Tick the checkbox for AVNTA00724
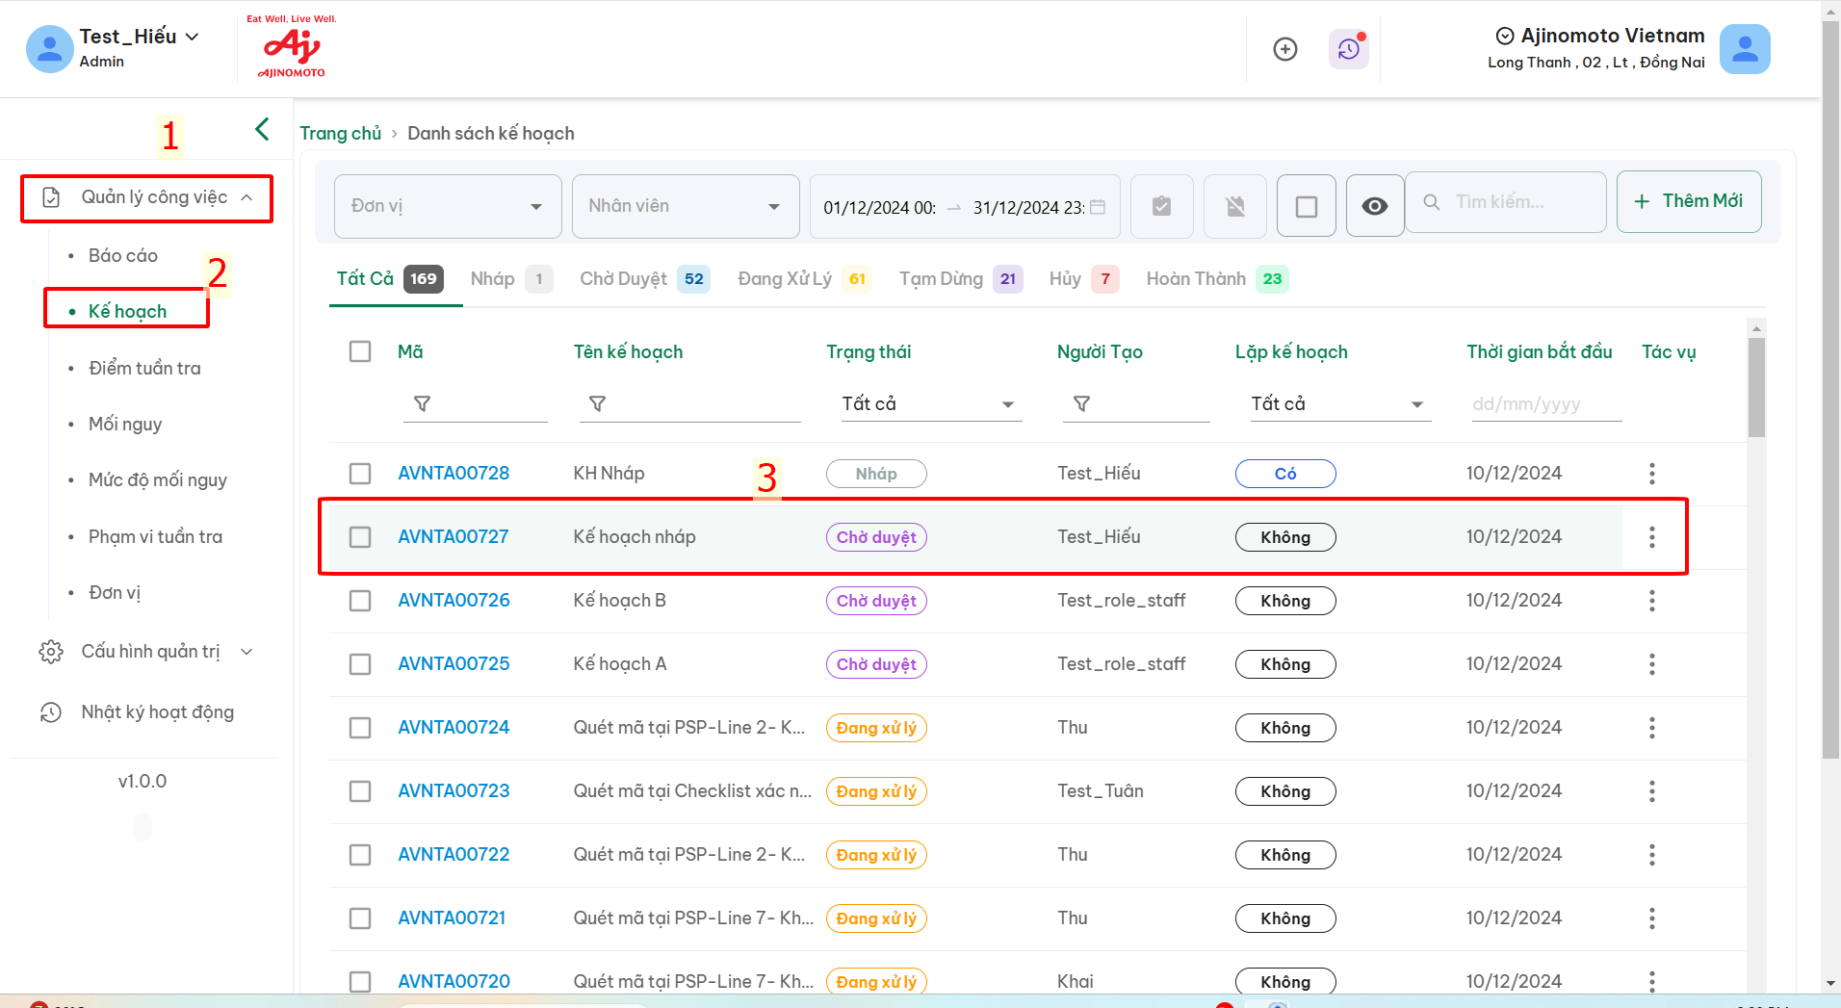This screenshot has height=1008, width=1841. click(x=360, y=728)
